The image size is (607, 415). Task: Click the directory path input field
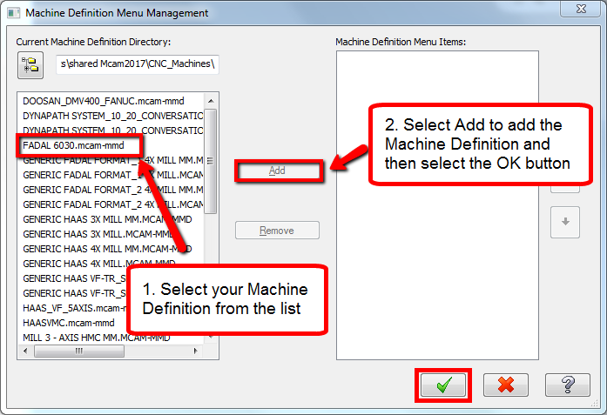[x=138, y=64]
